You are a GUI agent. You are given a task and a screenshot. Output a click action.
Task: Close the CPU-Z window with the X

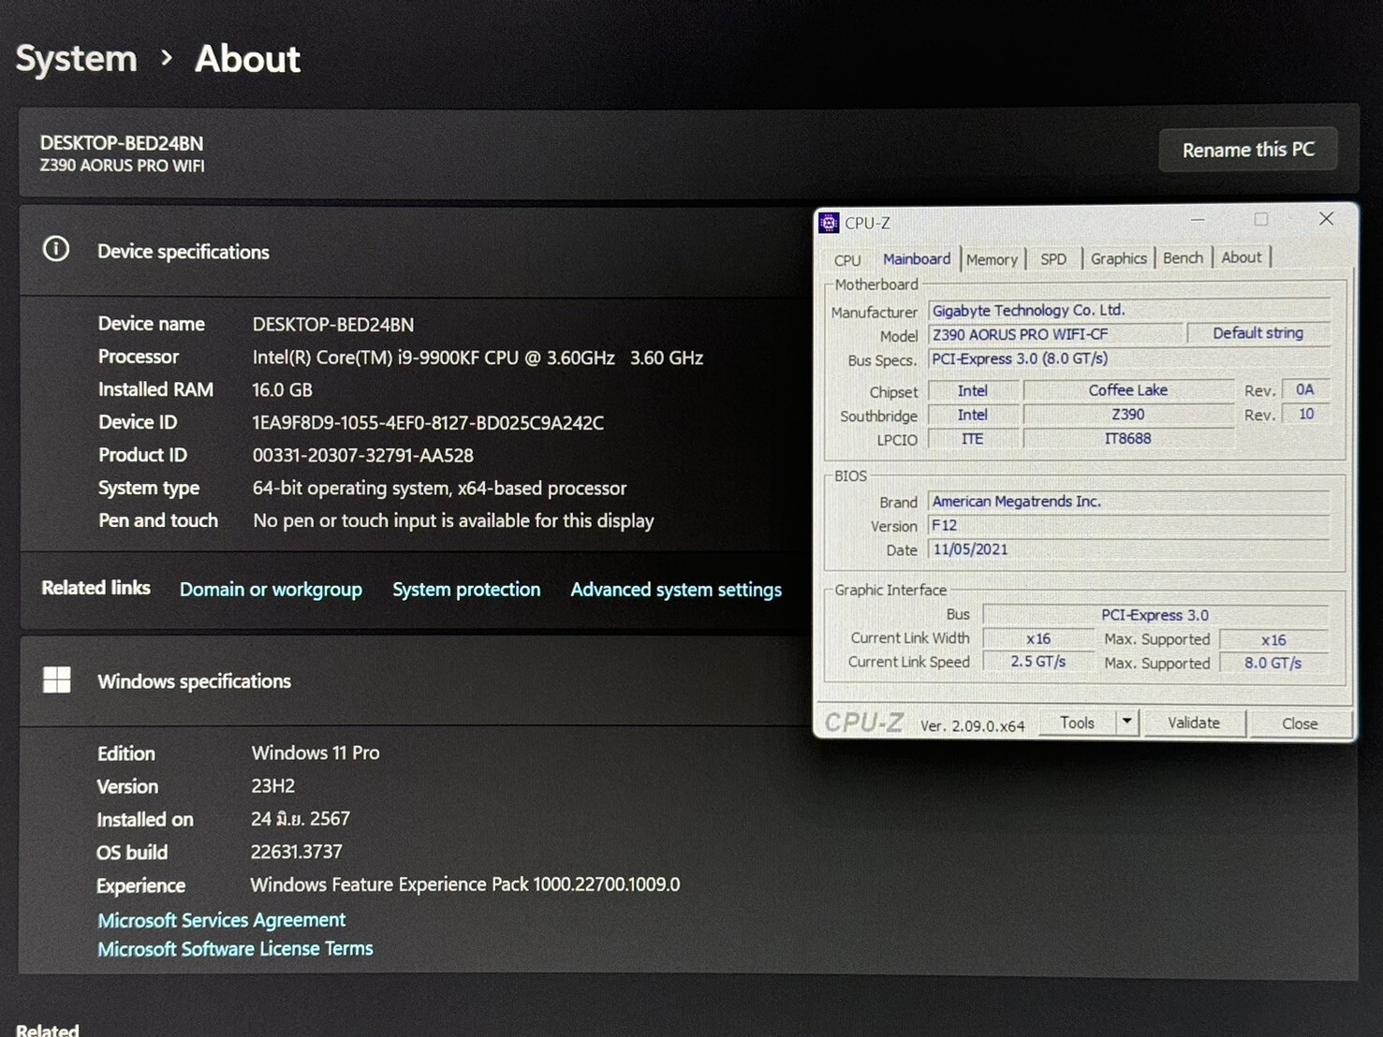pyautogui.click(x=1326, y=219)
